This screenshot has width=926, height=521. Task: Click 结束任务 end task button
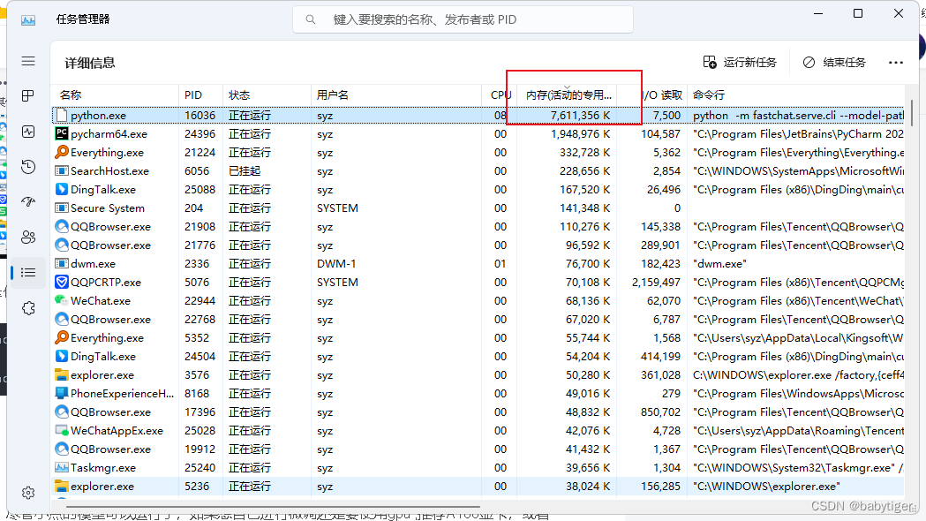(x=834, y=63)
